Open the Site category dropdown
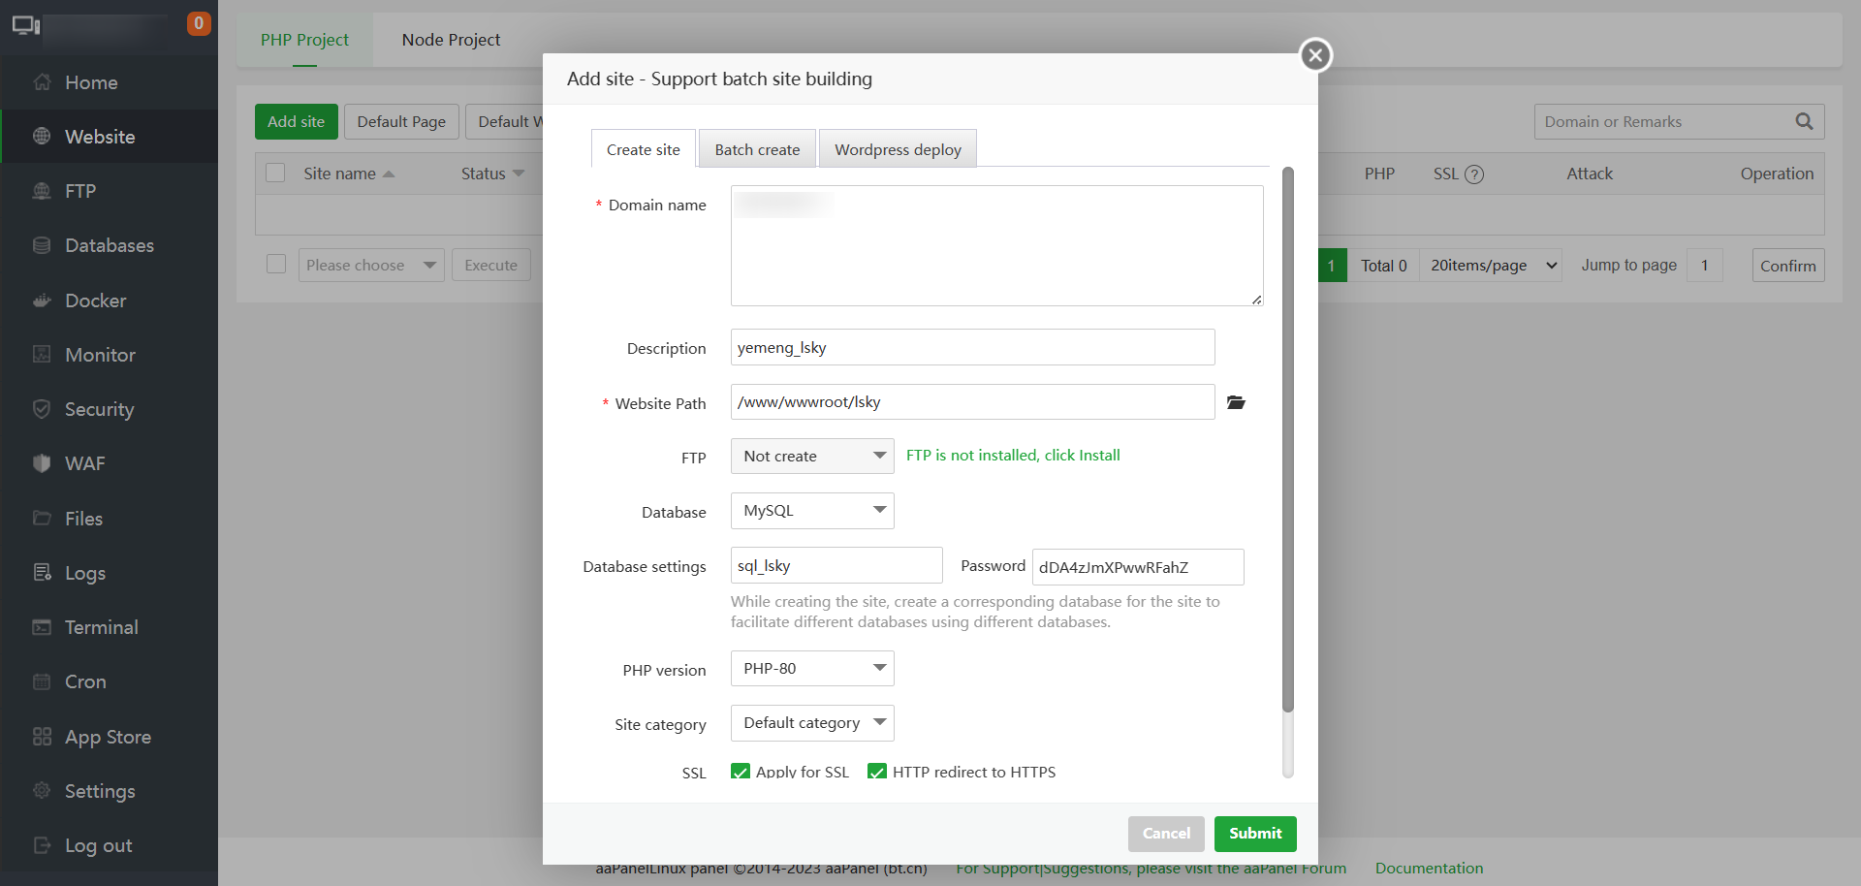This screenshot has width=1861, height=886. 812,723
